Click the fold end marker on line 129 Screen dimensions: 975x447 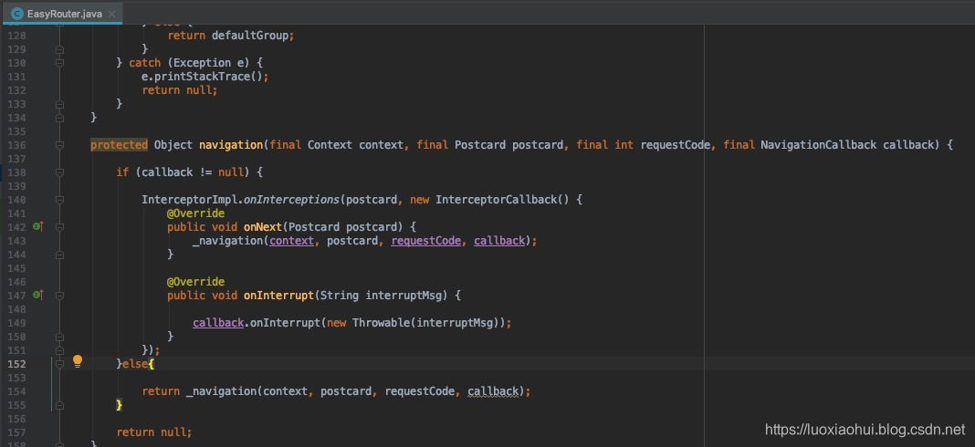(x=59, y=49)
